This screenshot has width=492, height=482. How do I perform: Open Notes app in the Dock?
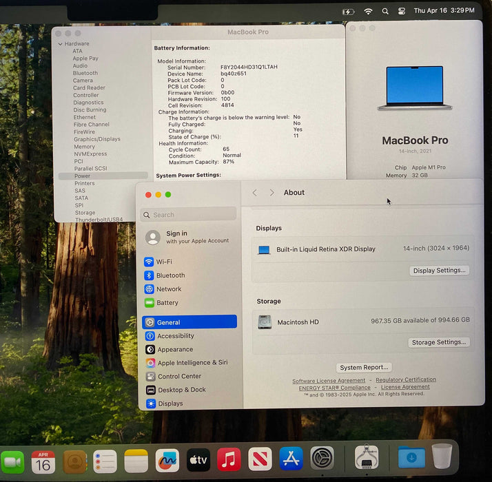[136, 461]
